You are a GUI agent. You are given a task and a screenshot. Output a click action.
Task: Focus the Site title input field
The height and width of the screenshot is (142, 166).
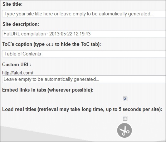[84, 14]
